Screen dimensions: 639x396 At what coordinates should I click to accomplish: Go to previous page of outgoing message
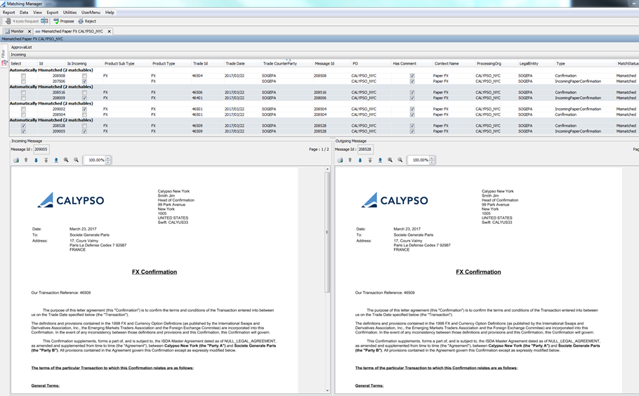click(350, 160)
